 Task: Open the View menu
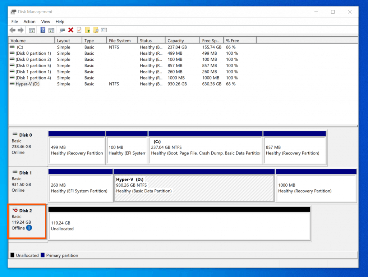[46, 22]
